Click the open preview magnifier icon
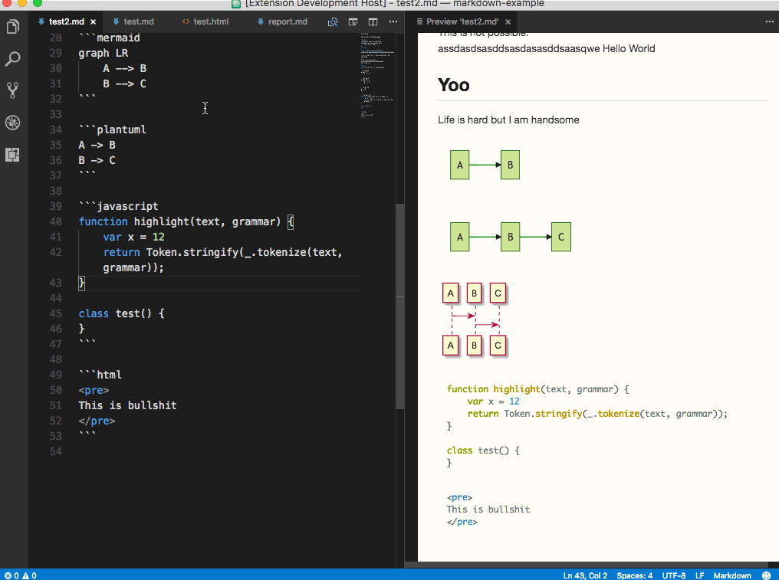This screenshot has height=580, width=779. (333, 22)
